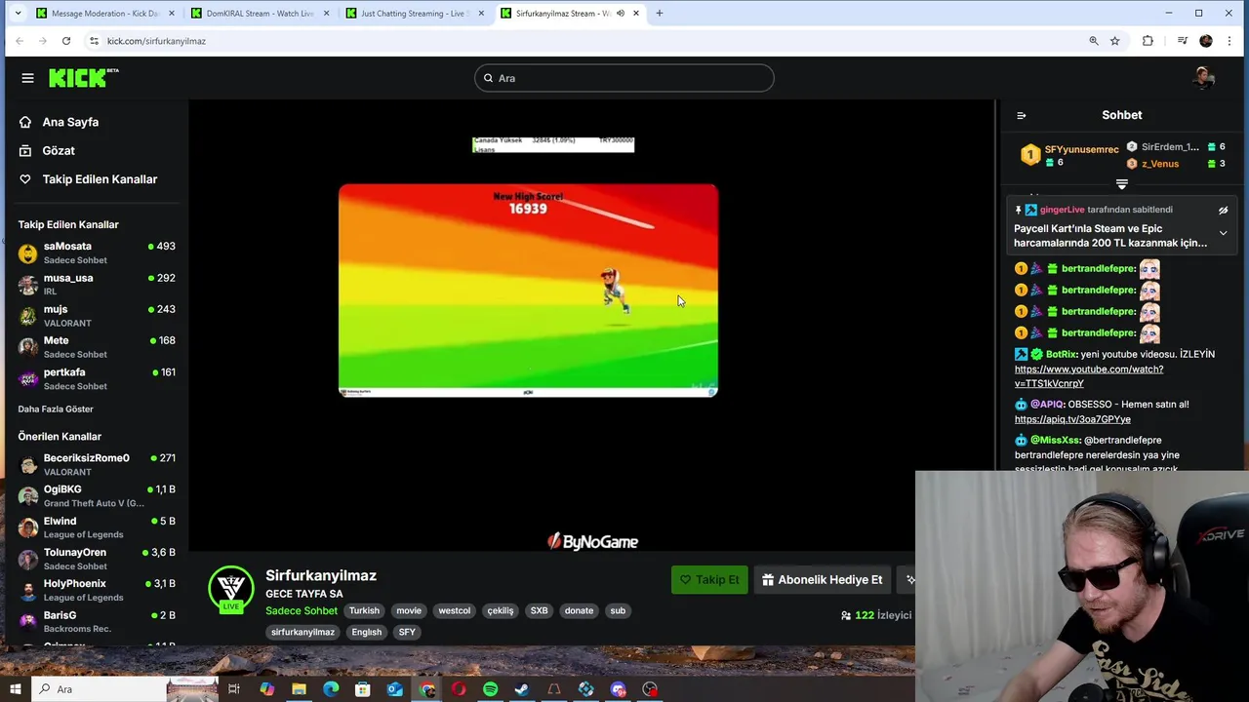Focus the Ara search field on Kick
Screen dimensions: 1249x702
[x=624, y=78]
